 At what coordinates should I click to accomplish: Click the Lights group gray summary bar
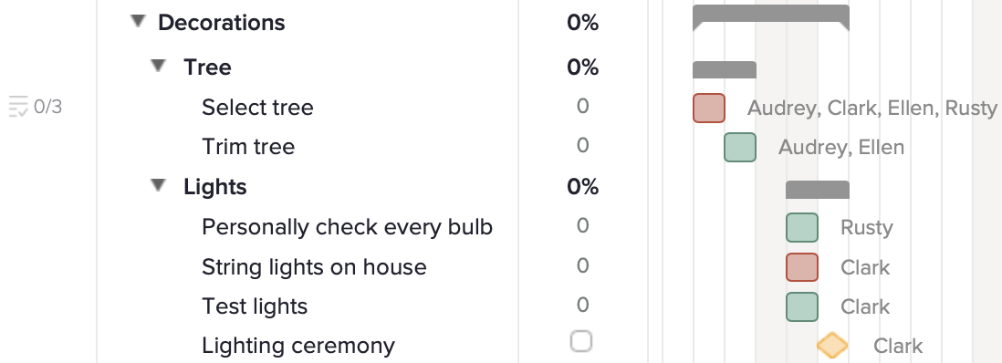pyautogui.click(x=818, y=190)
